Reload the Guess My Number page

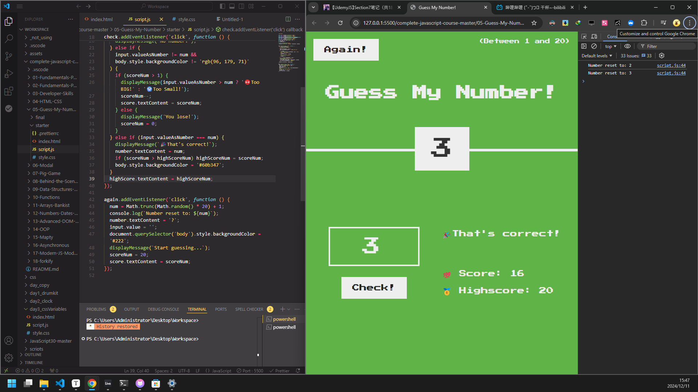tap(340, 23)
